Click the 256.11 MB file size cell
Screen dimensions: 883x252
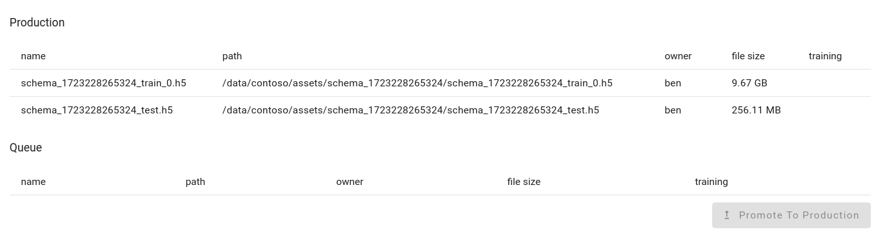tap(756, 110)
